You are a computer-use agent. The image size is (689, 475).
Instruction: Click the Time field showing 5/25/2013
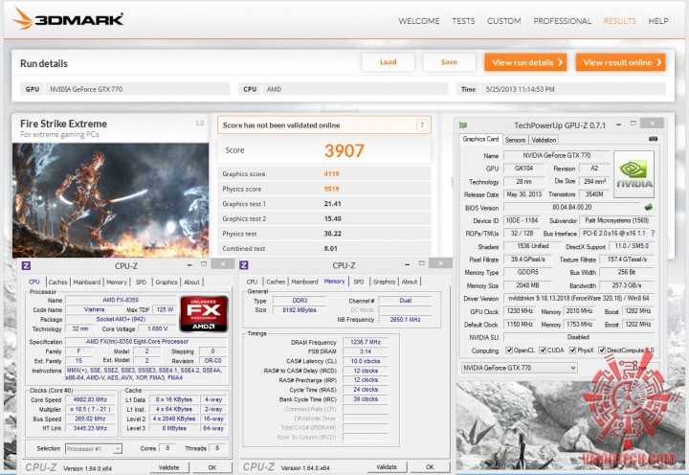pos(573,89)
